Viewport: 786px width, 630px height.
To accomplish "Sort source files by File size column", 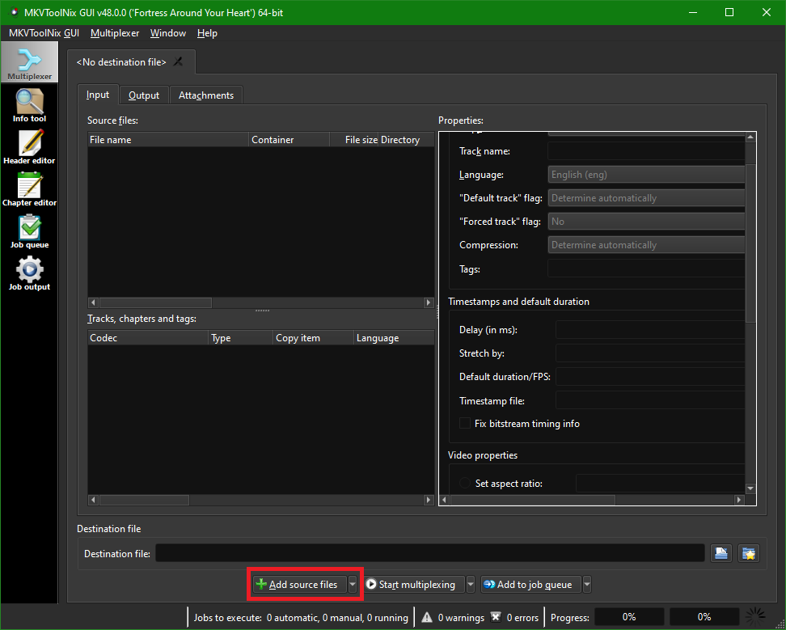I will pyautogui.click(x=354, y=140).
